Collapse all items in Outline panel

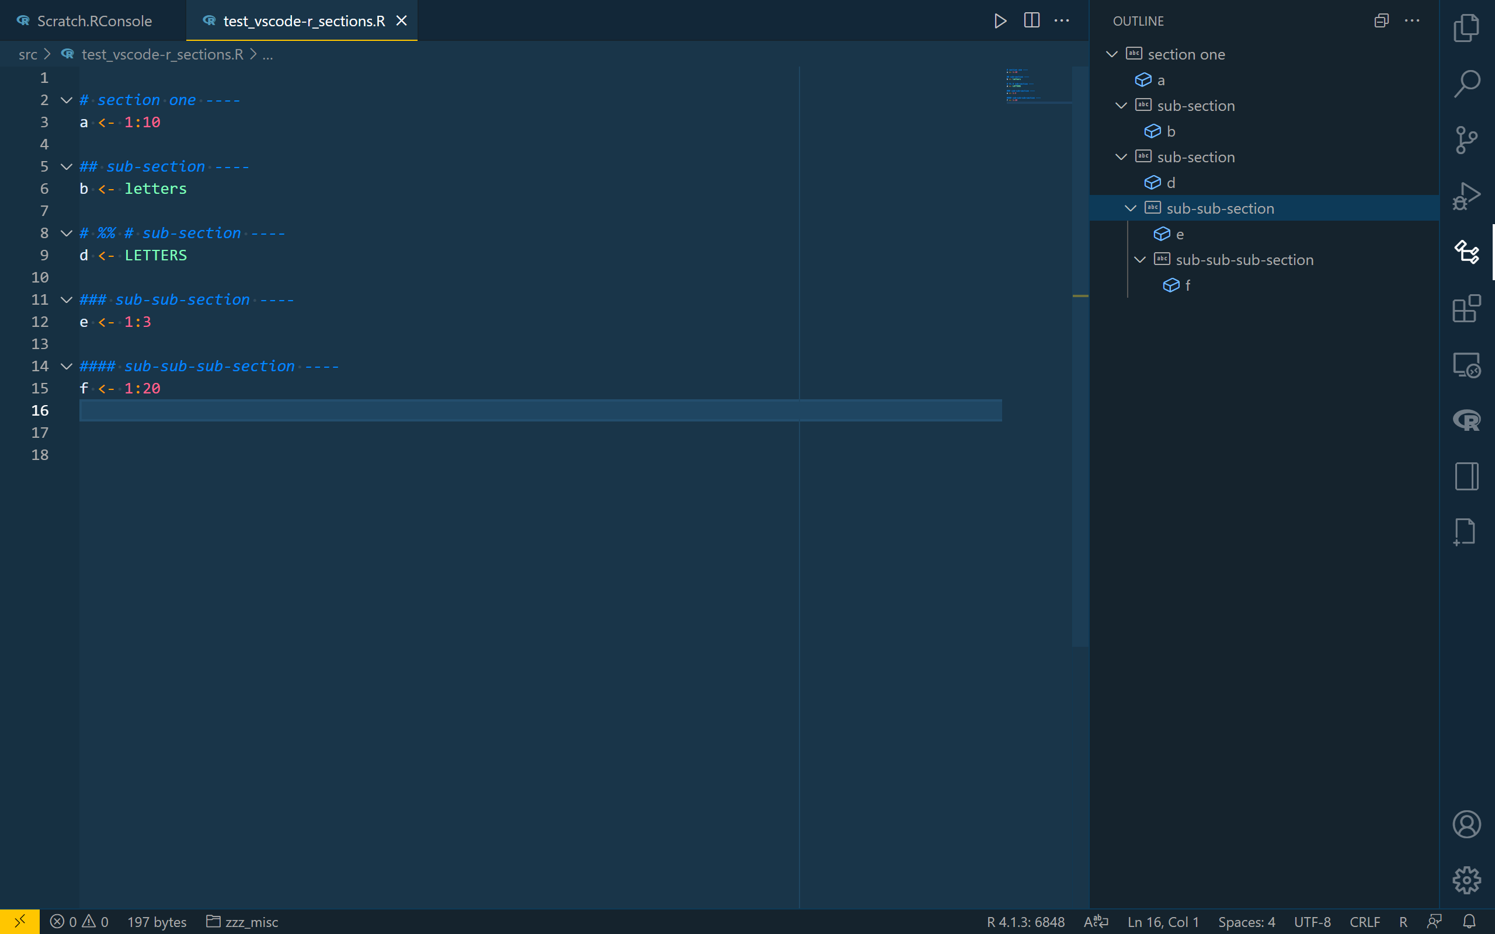(x=1381, y=21)
